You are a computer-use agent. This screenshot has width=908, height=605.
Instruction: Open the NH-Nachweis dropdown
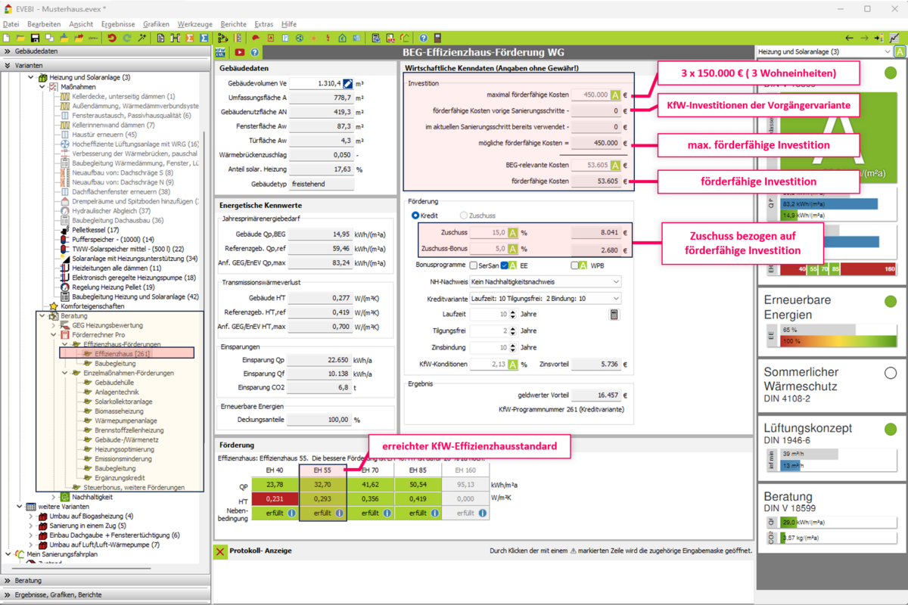(545, 282)
